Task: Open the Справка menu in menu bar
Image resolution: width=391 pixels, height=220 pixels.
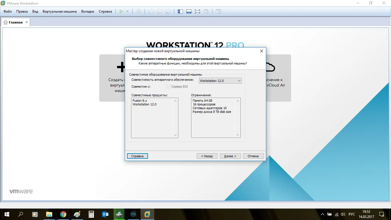Action: pos(105,11)
